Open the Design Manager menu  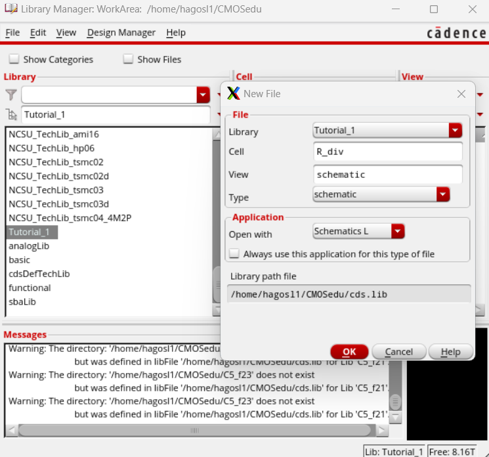click(121, 32)
